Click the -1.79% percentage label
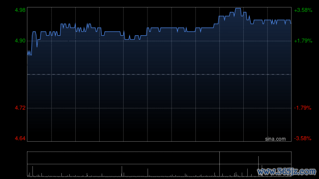319x179 pixels. coord(303,108)
